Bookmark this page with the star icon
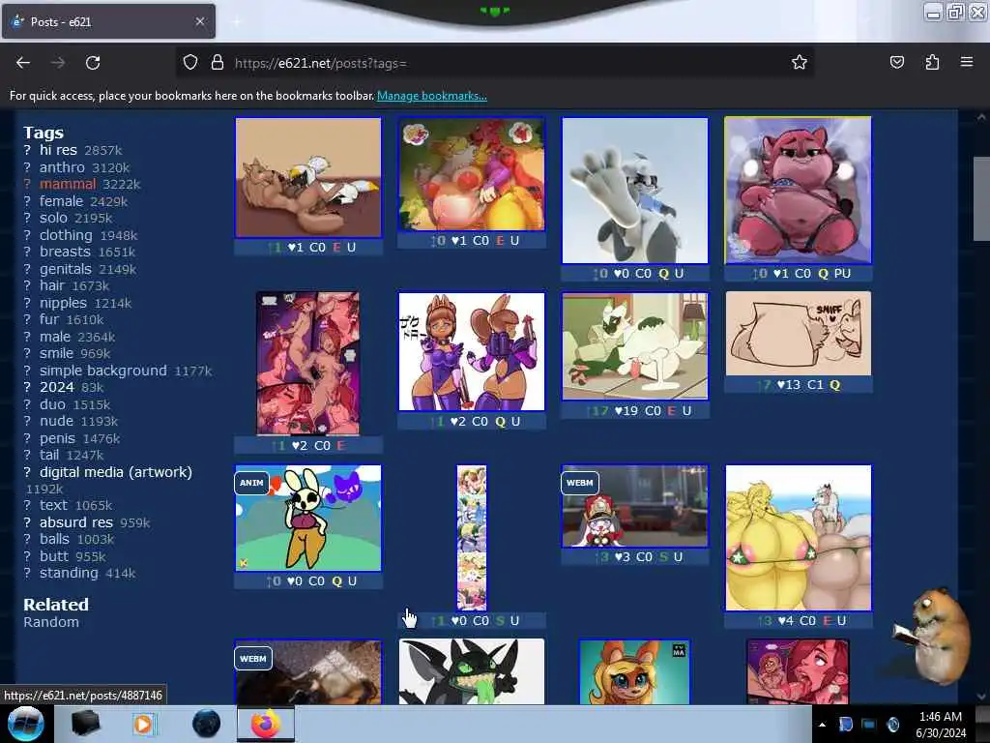 pyautogui.click(x=800, y=62)
